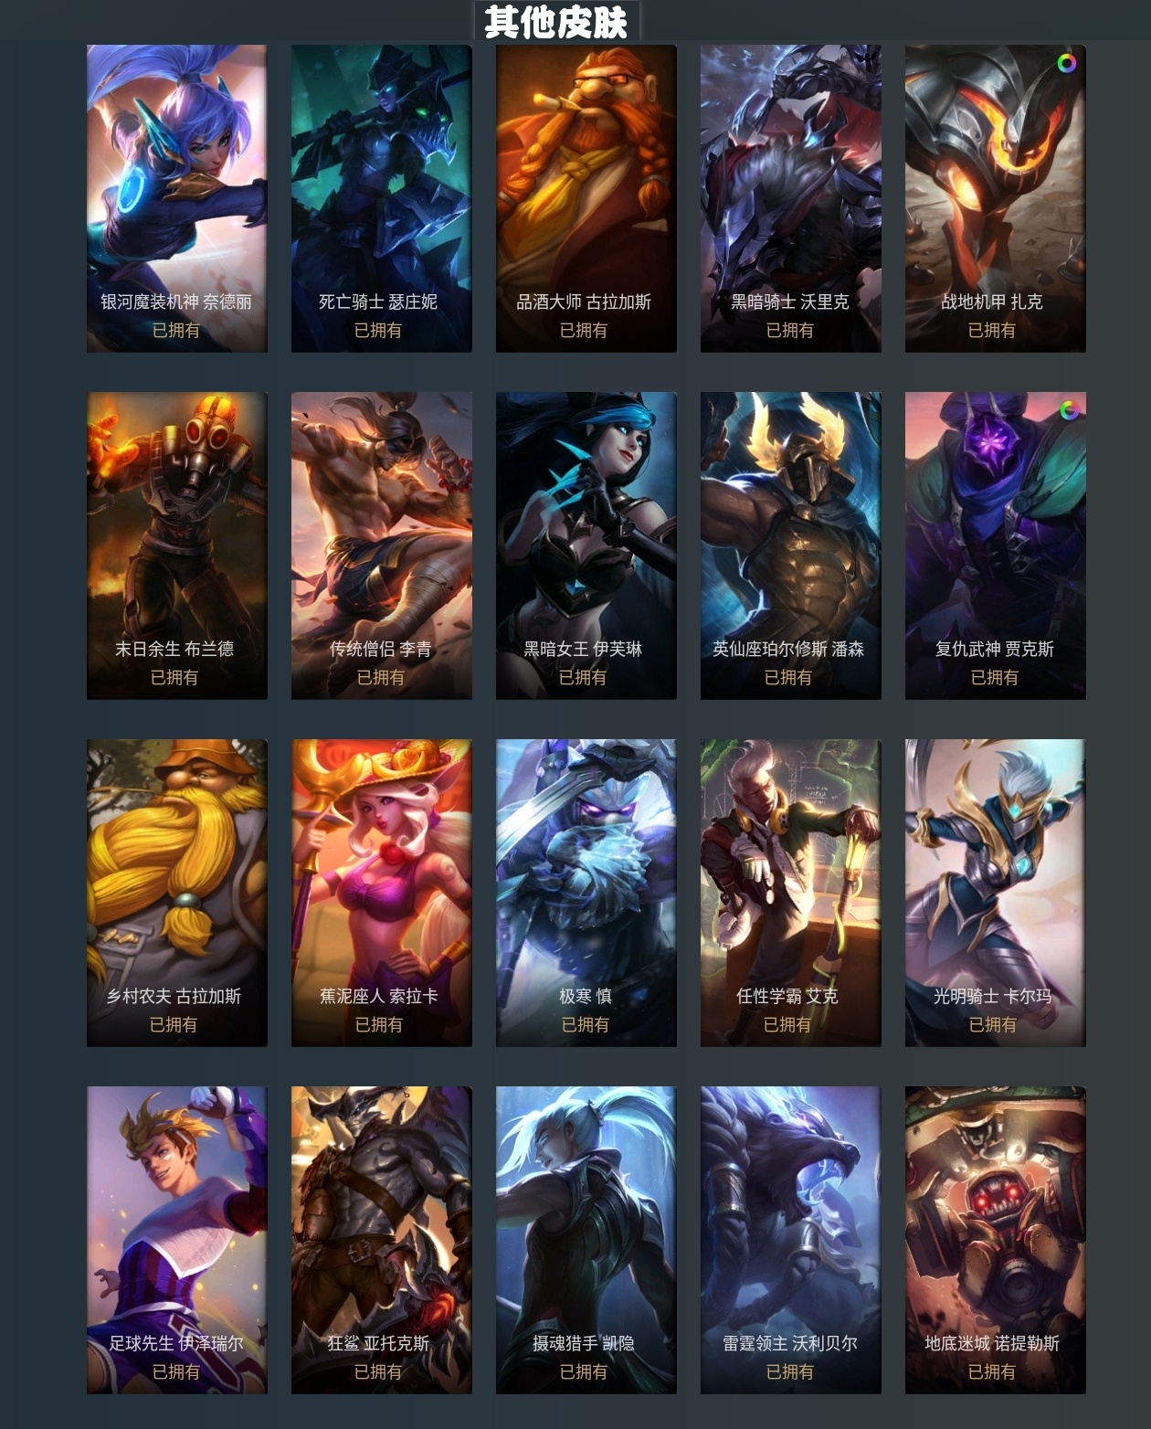Pick the 光明骑士 卡尔玛 skin
The height and width of the screenshot is (1429, 1151).
(996, 893)
